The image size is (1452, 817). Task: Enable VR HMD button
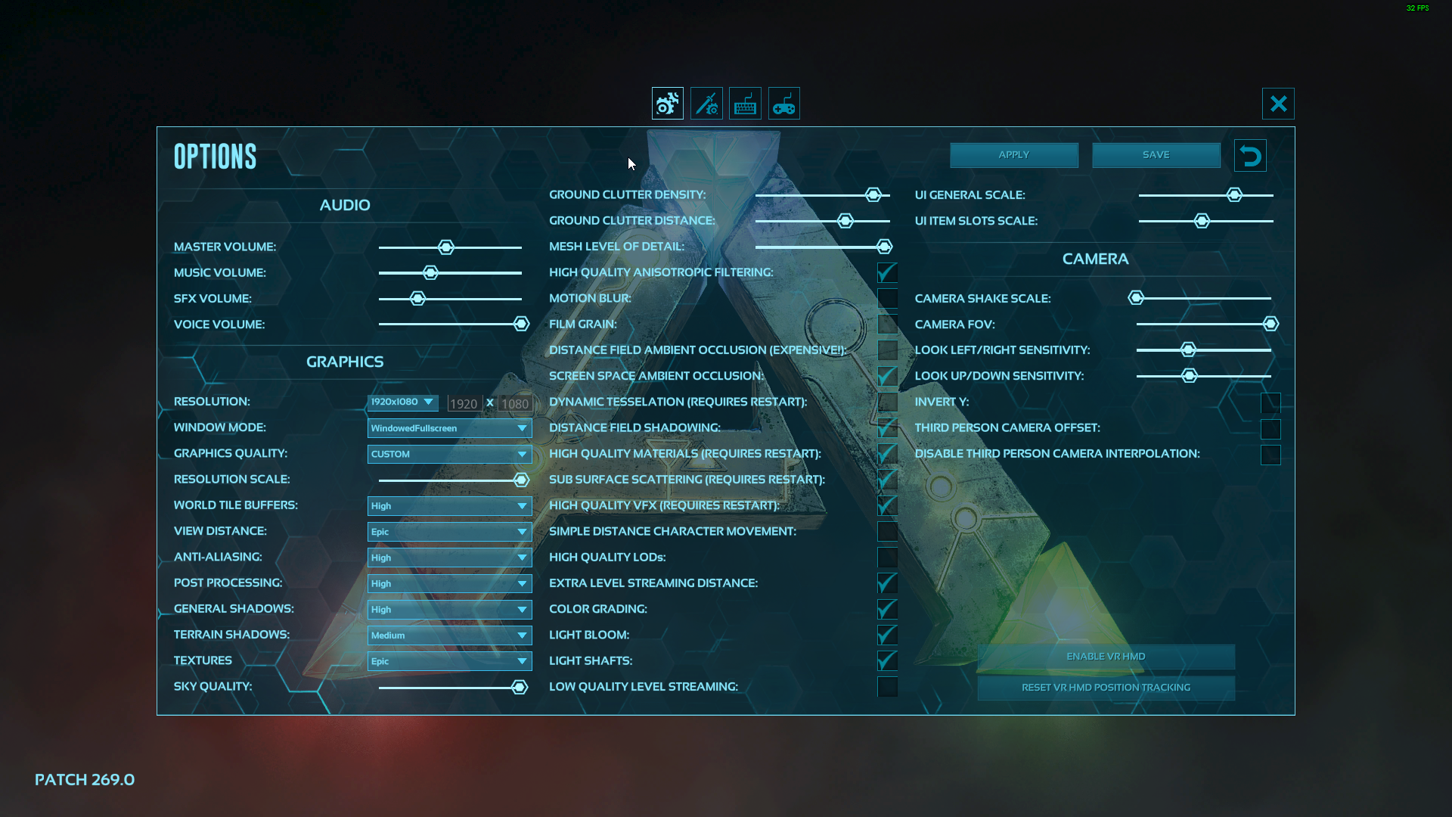coord(1106,655)
